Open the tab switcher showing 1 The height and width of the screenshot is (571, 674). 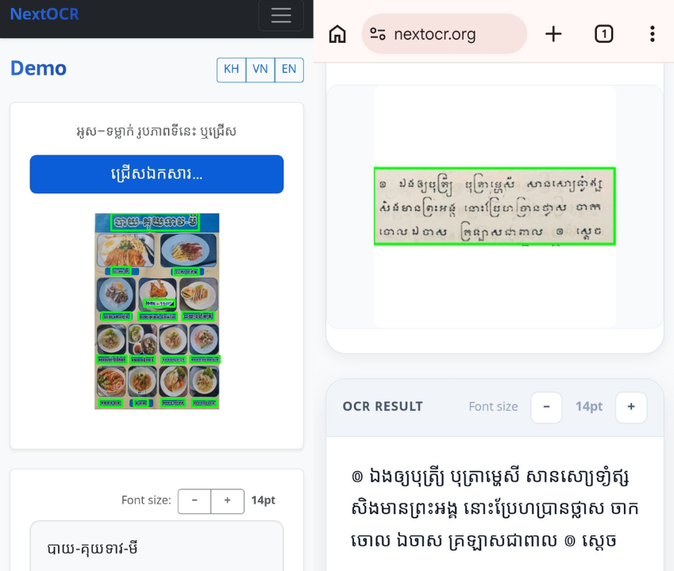(604, 34)
